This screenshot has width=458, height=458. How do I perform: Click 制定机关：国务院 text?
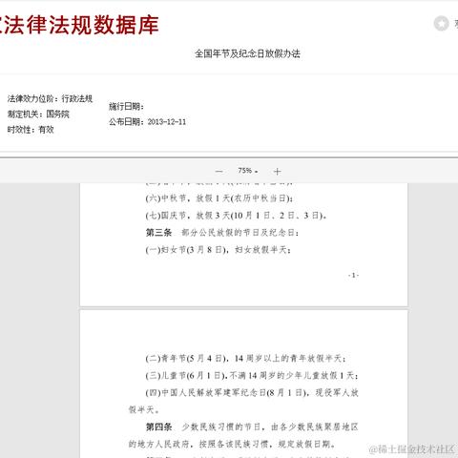38,114
